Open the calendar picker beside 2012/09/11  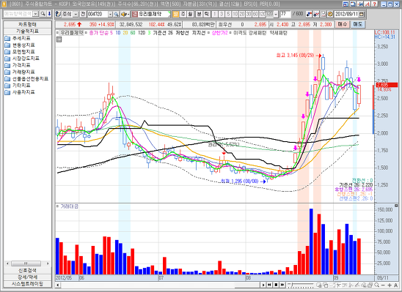point(362,15)
